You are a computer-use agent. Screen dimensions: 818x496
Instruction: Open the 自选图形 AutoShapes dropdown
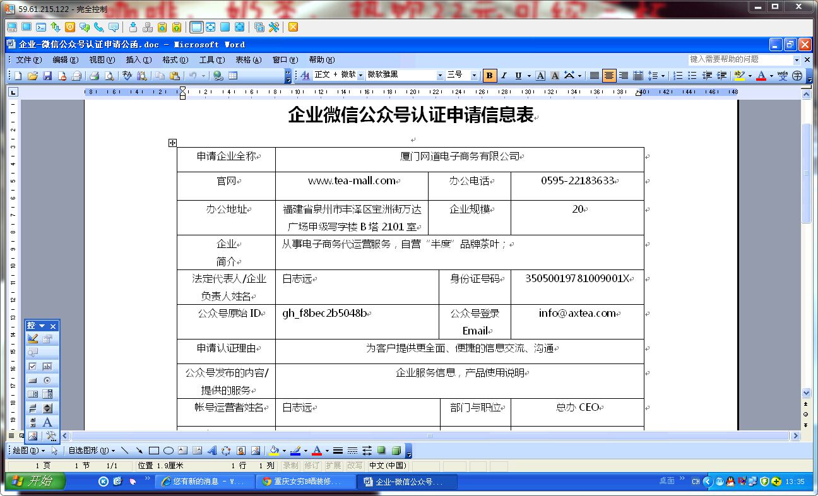(92, 451)
